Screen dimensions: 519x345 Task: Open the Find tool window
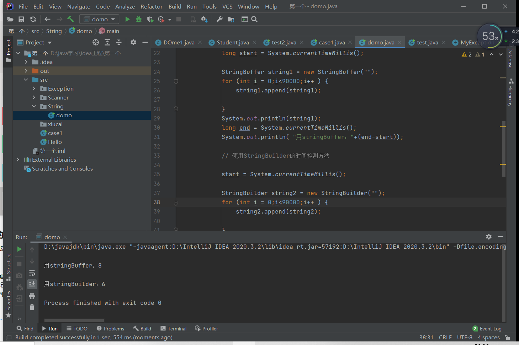coord(25,329)
